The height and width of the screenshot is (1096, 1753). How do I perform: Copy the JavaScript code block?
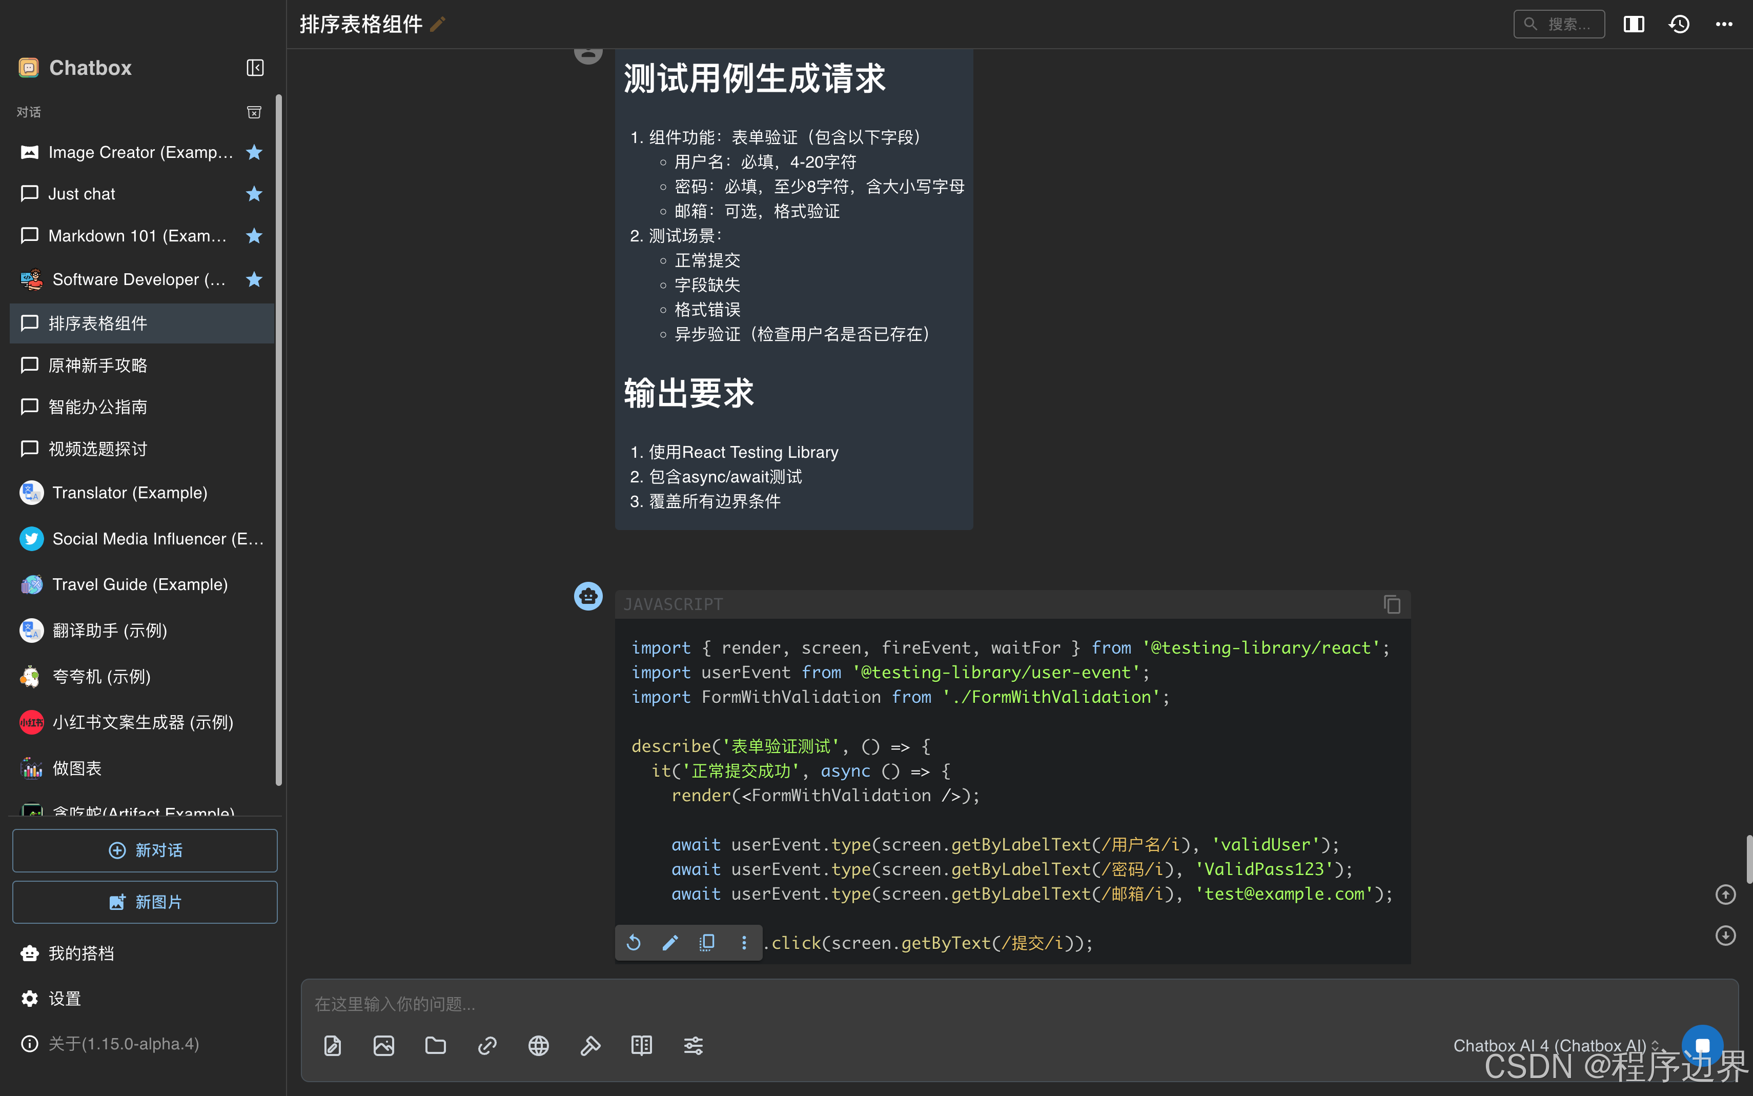1392,604
